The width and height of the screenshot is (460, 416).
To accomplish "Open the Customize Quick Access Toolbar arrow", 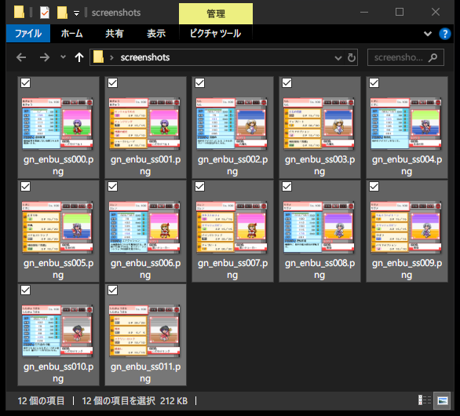I will (76, 13).
